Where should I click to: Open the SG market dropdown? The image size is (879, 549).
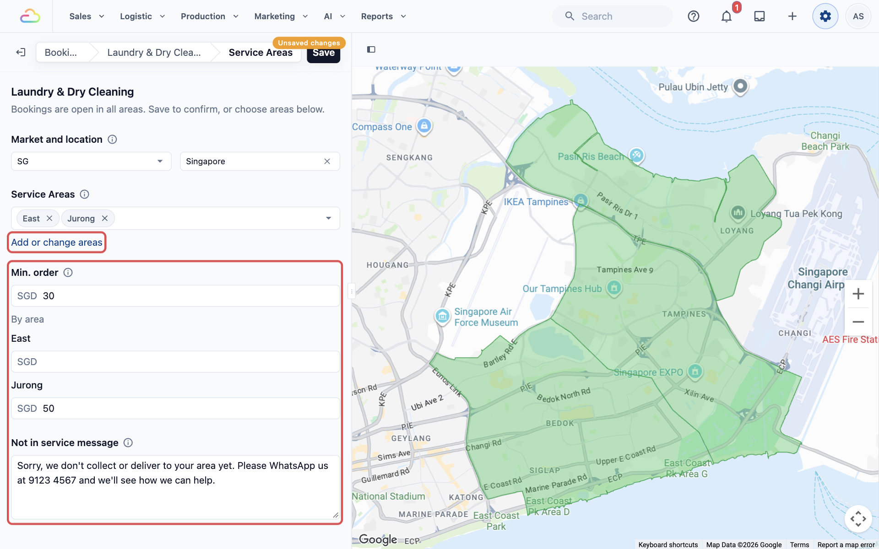pos(91,161)
